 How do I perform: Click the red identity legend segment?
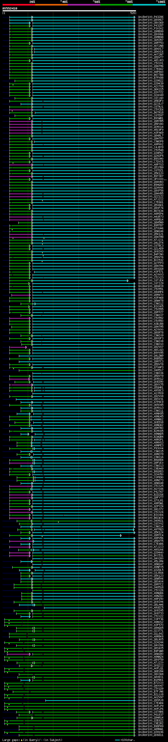19,5
